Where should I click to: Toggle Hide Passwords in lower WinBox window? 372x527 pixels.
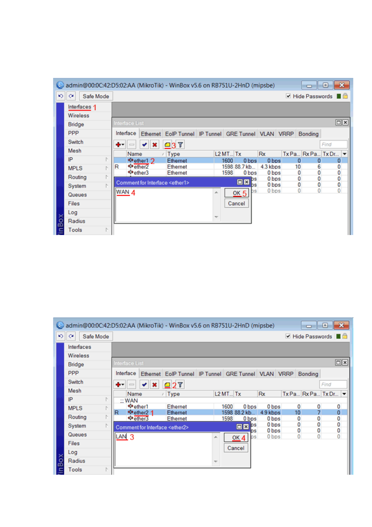[288, 336]
